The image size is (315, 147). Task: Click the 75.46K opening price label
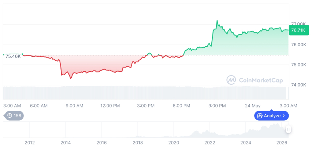(13, 56)
